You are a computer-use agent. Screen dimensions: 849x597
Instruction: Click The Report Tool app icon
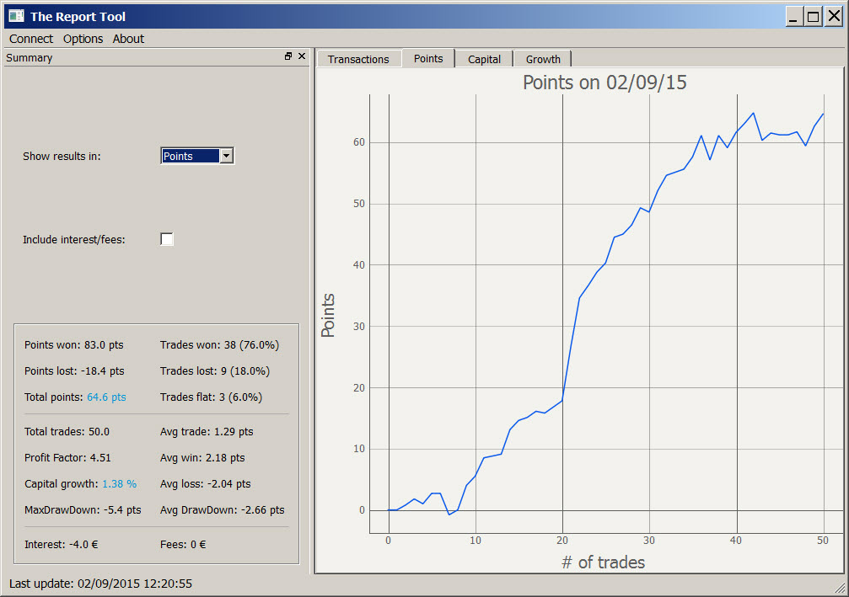[16, 16]
